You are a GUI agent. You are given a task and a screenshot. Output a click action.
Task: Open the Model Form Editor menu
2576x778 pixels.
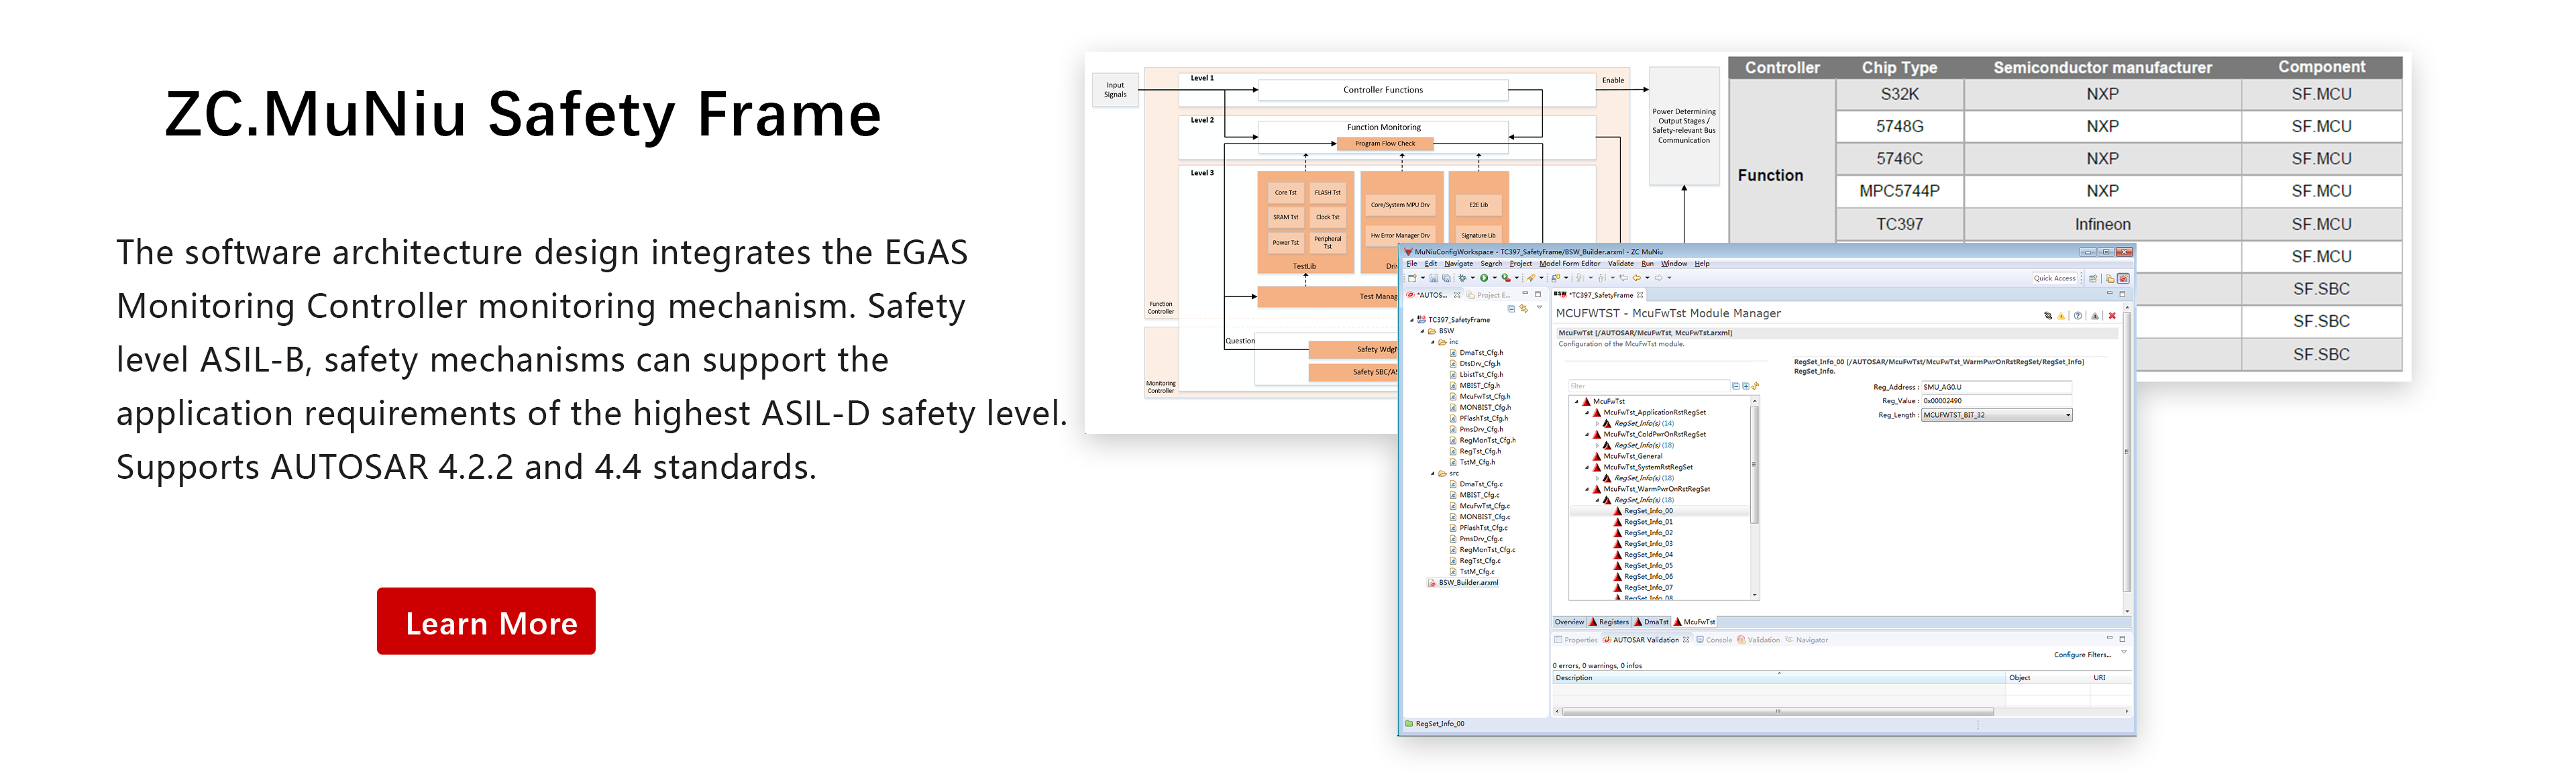point(1571,264)
